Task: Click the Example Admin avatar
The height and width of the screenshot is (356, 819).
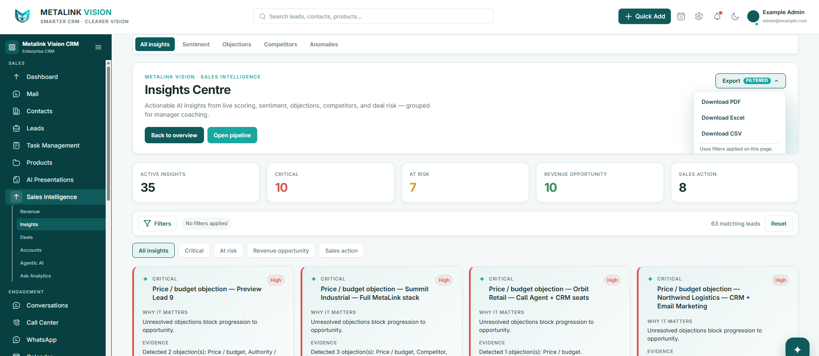Action: pyautogui.click(x=753, y=17)
